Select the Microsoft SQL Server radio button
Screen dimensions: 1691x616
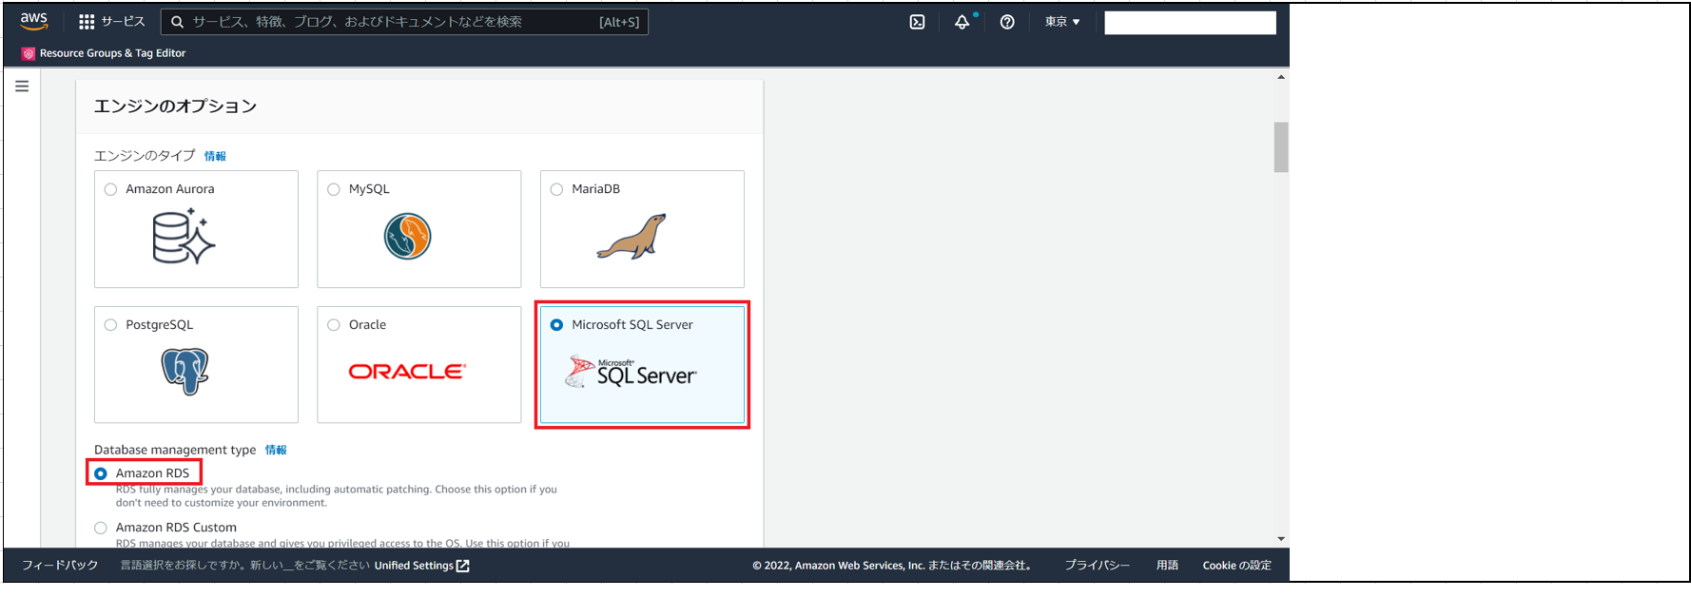556,325
